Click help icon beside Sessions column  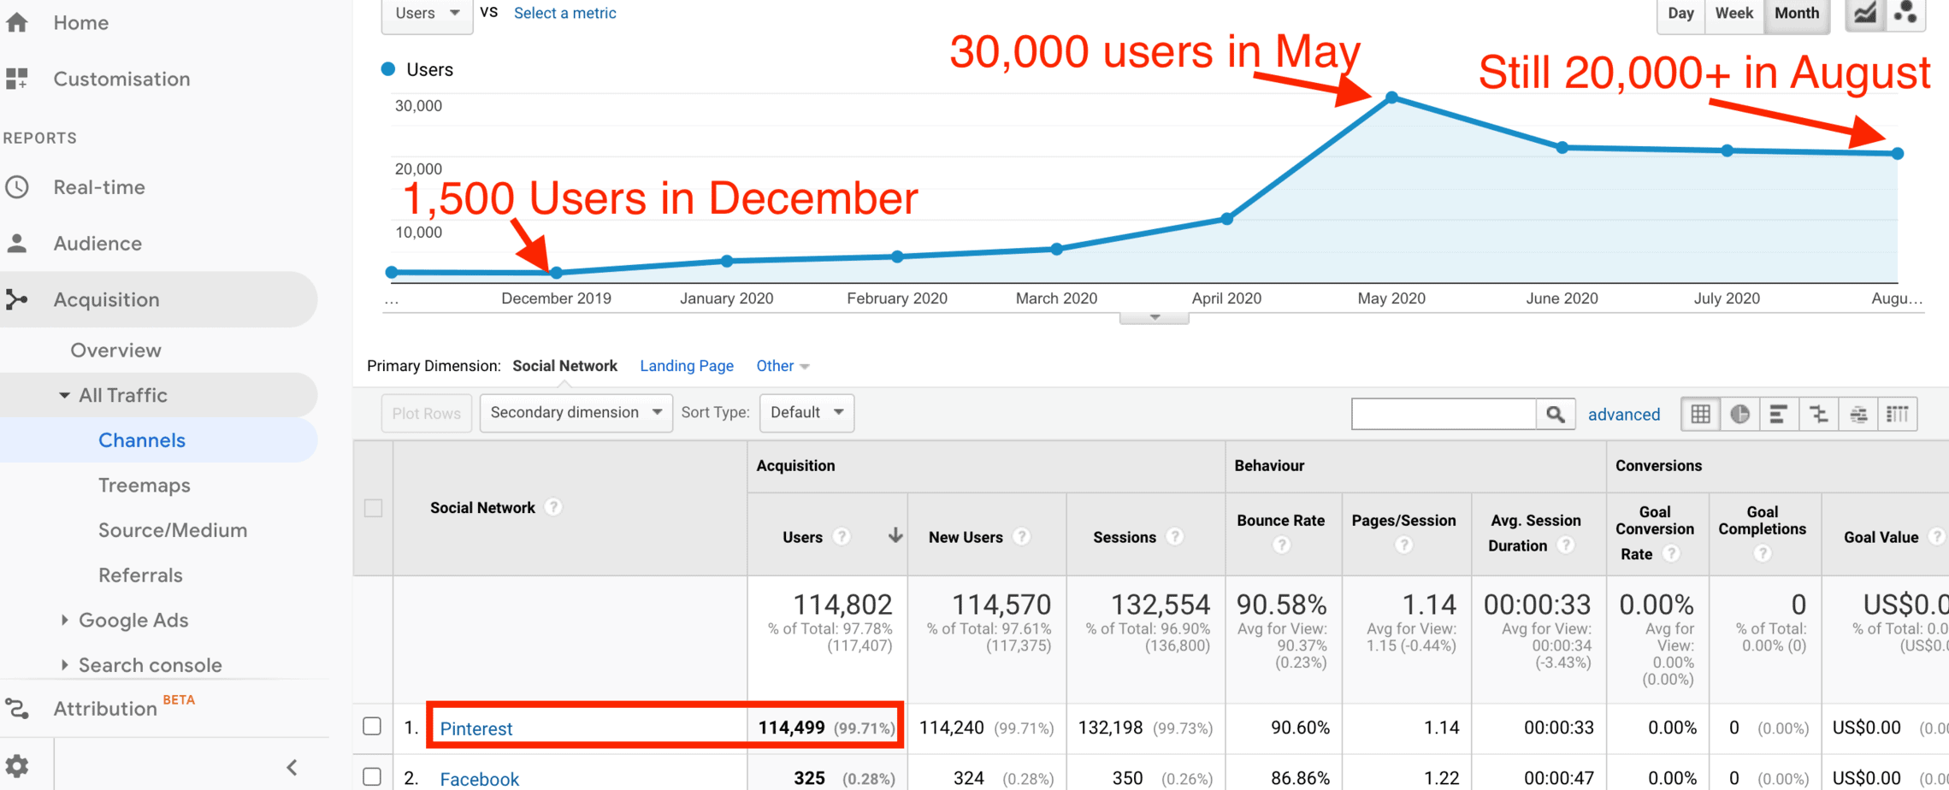click(1176, 537)
